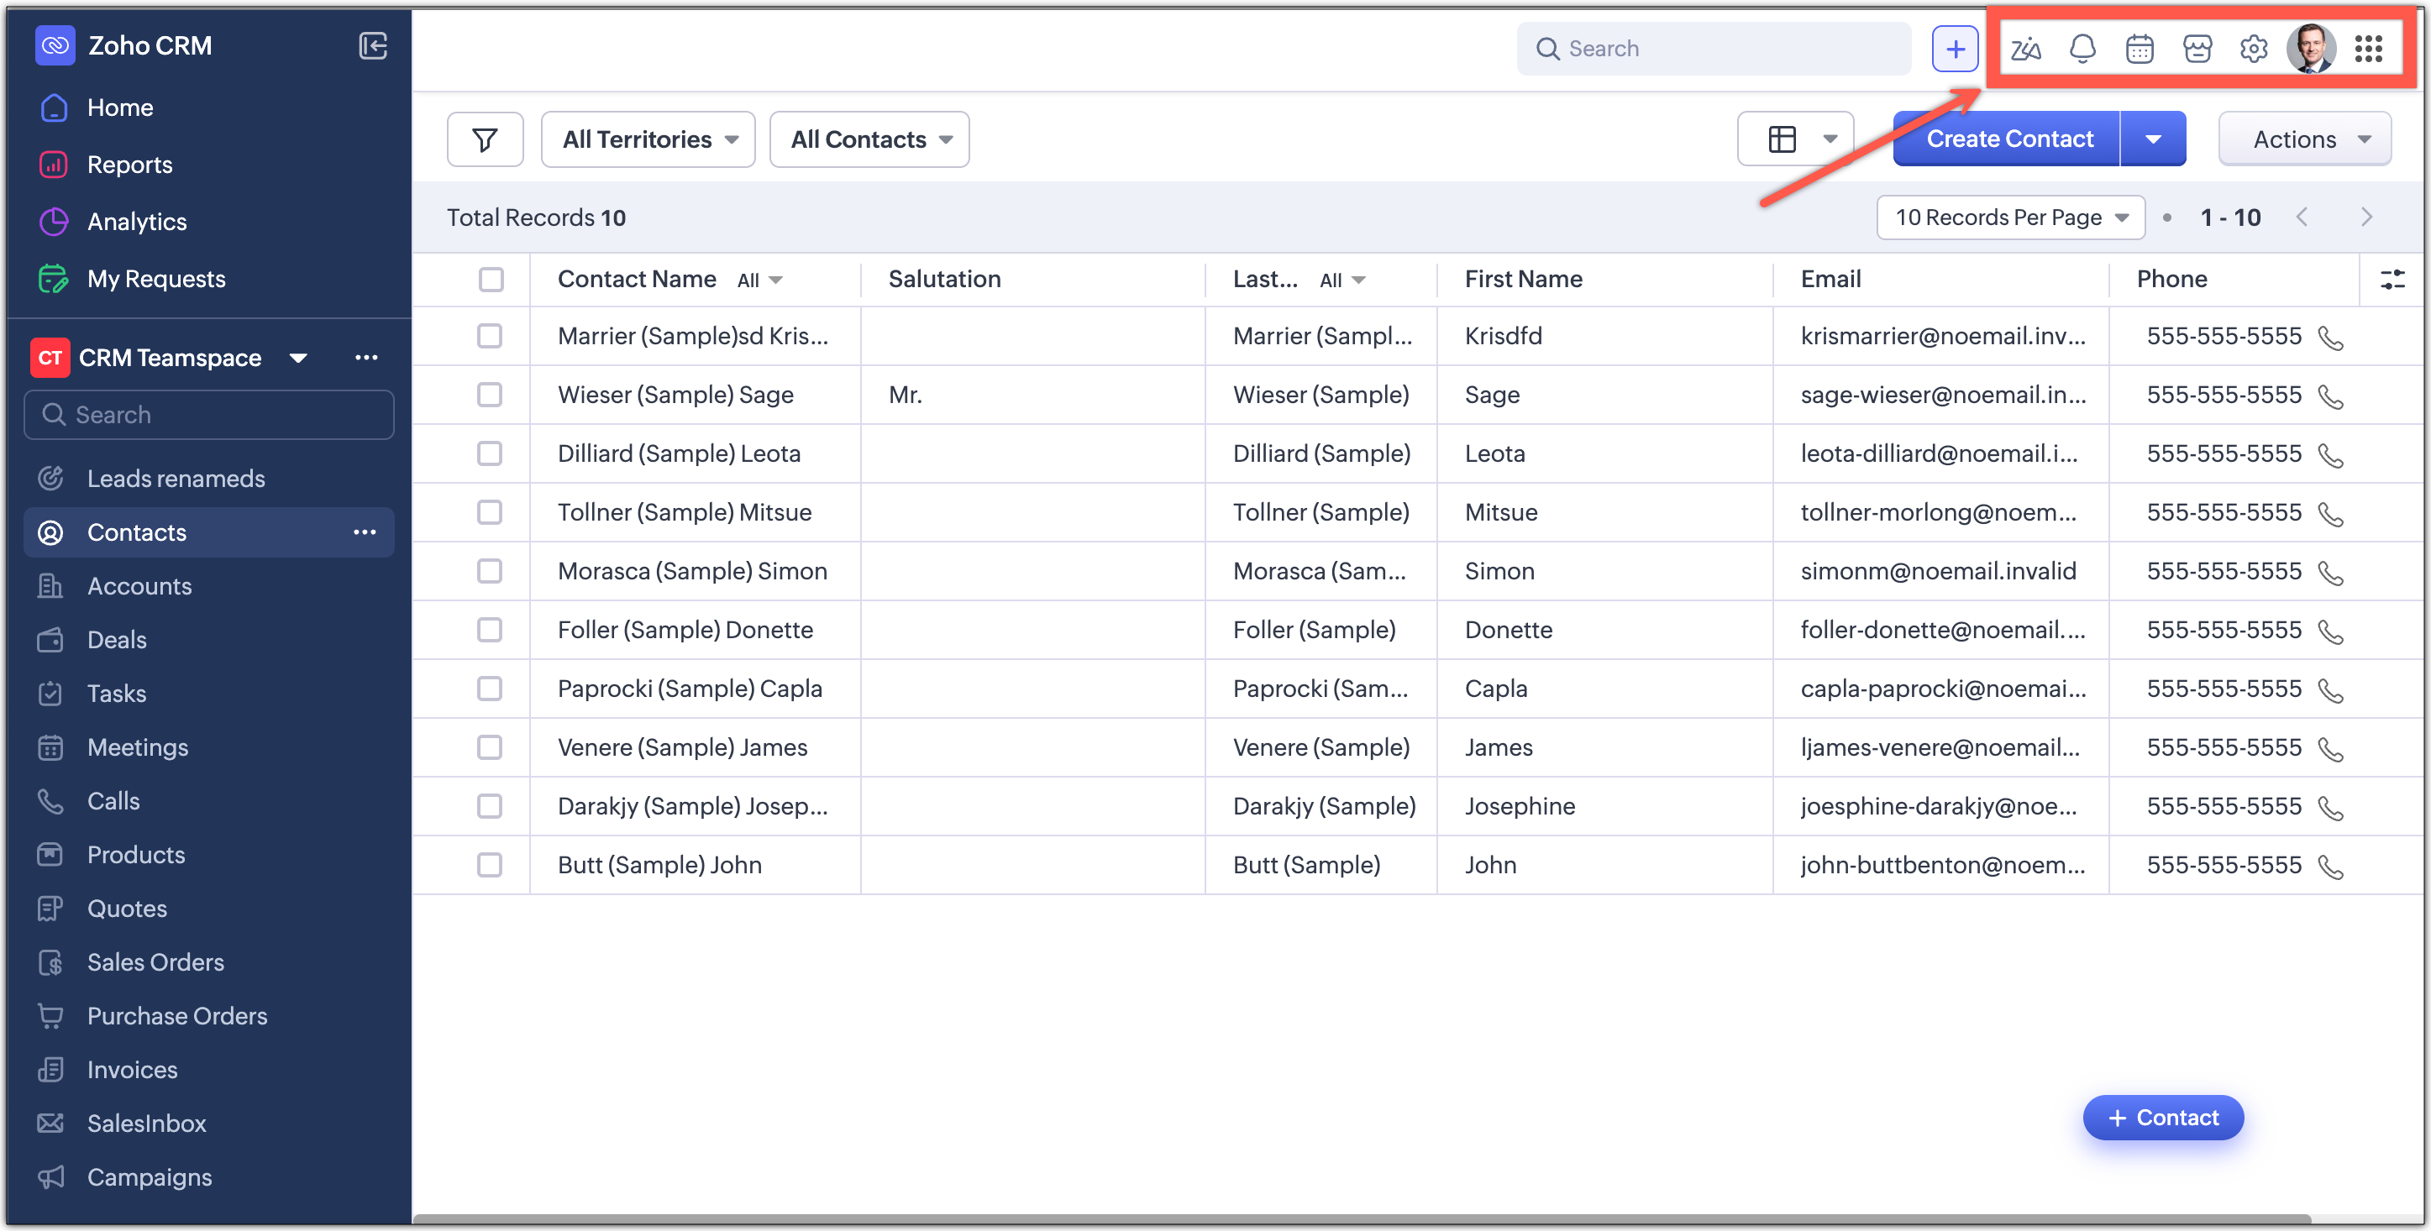This screenshot has height=1231, width=2431.
Task: Open the notifications bell icon
Action: tap(2082, 48)
